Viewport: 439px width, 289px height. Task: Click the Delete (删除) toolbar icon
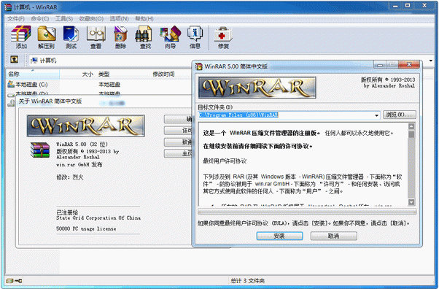pos(120,34)
